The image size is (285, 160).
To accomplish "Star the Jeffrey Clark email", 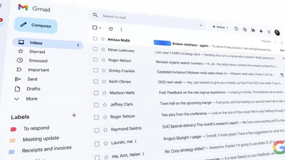I will pos(105,105).
